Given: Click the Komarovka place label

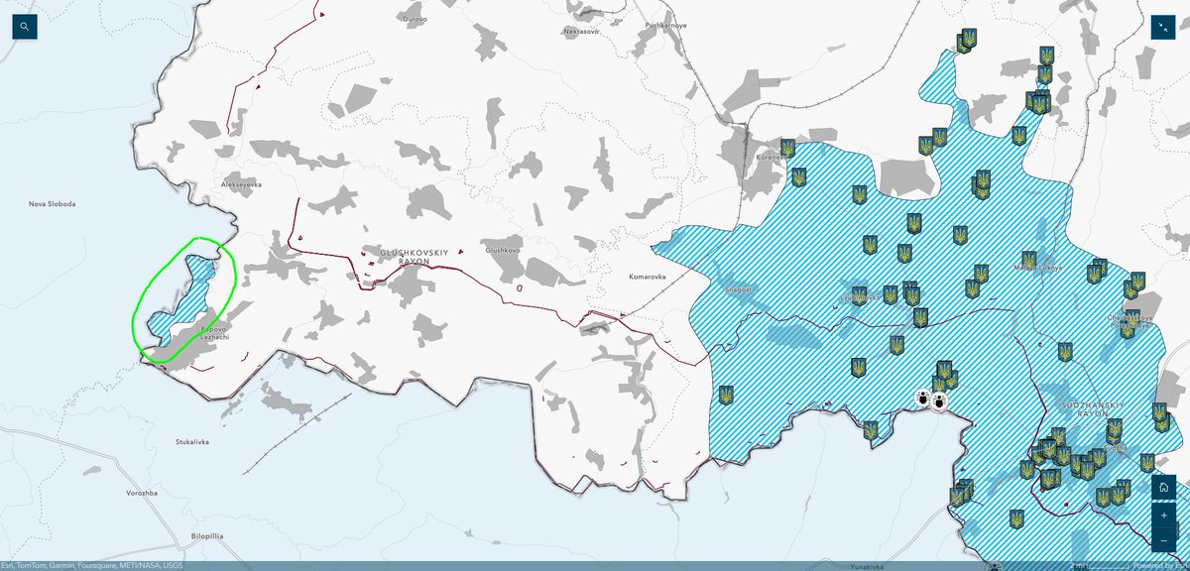Looking at the screenshot, I should (x=648, y=278).
